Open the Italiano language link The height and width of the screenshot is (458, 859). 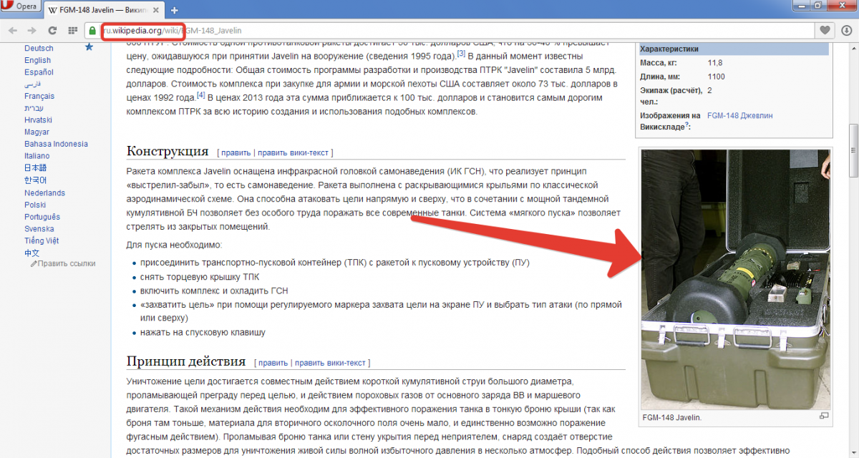tap(37, 156)
